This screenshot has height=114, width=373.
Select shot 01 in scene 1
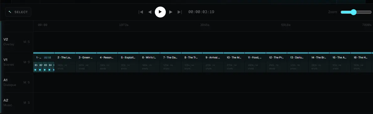click(x=36, y=67)
